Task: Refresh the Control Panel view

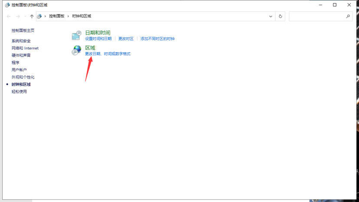Action: pos(281,16)
